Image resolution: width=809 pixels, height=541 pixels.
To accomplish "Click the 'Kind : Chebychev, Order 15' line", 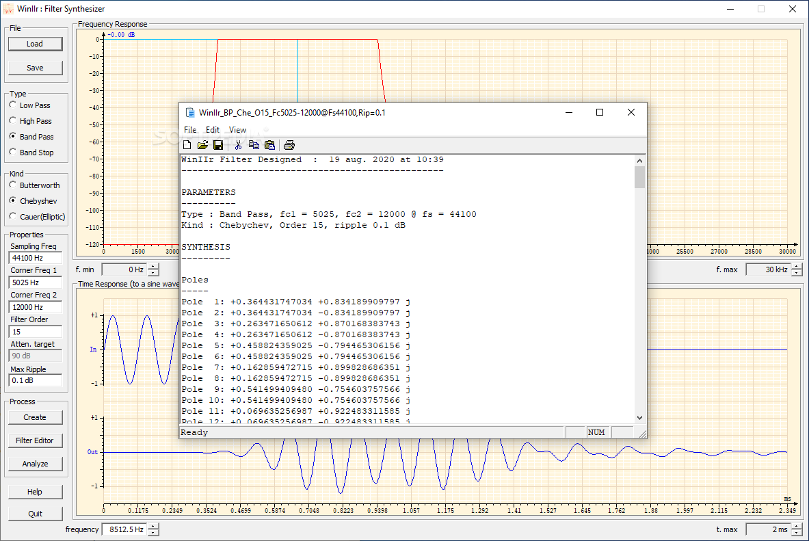I will 293,225.
